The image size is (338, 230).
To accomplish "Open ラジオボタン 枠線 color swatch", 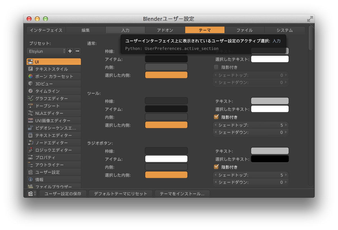I will 166,151.
